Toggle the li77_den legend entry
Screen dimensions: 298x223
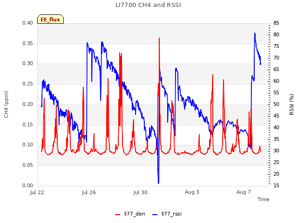coord(130,214)
